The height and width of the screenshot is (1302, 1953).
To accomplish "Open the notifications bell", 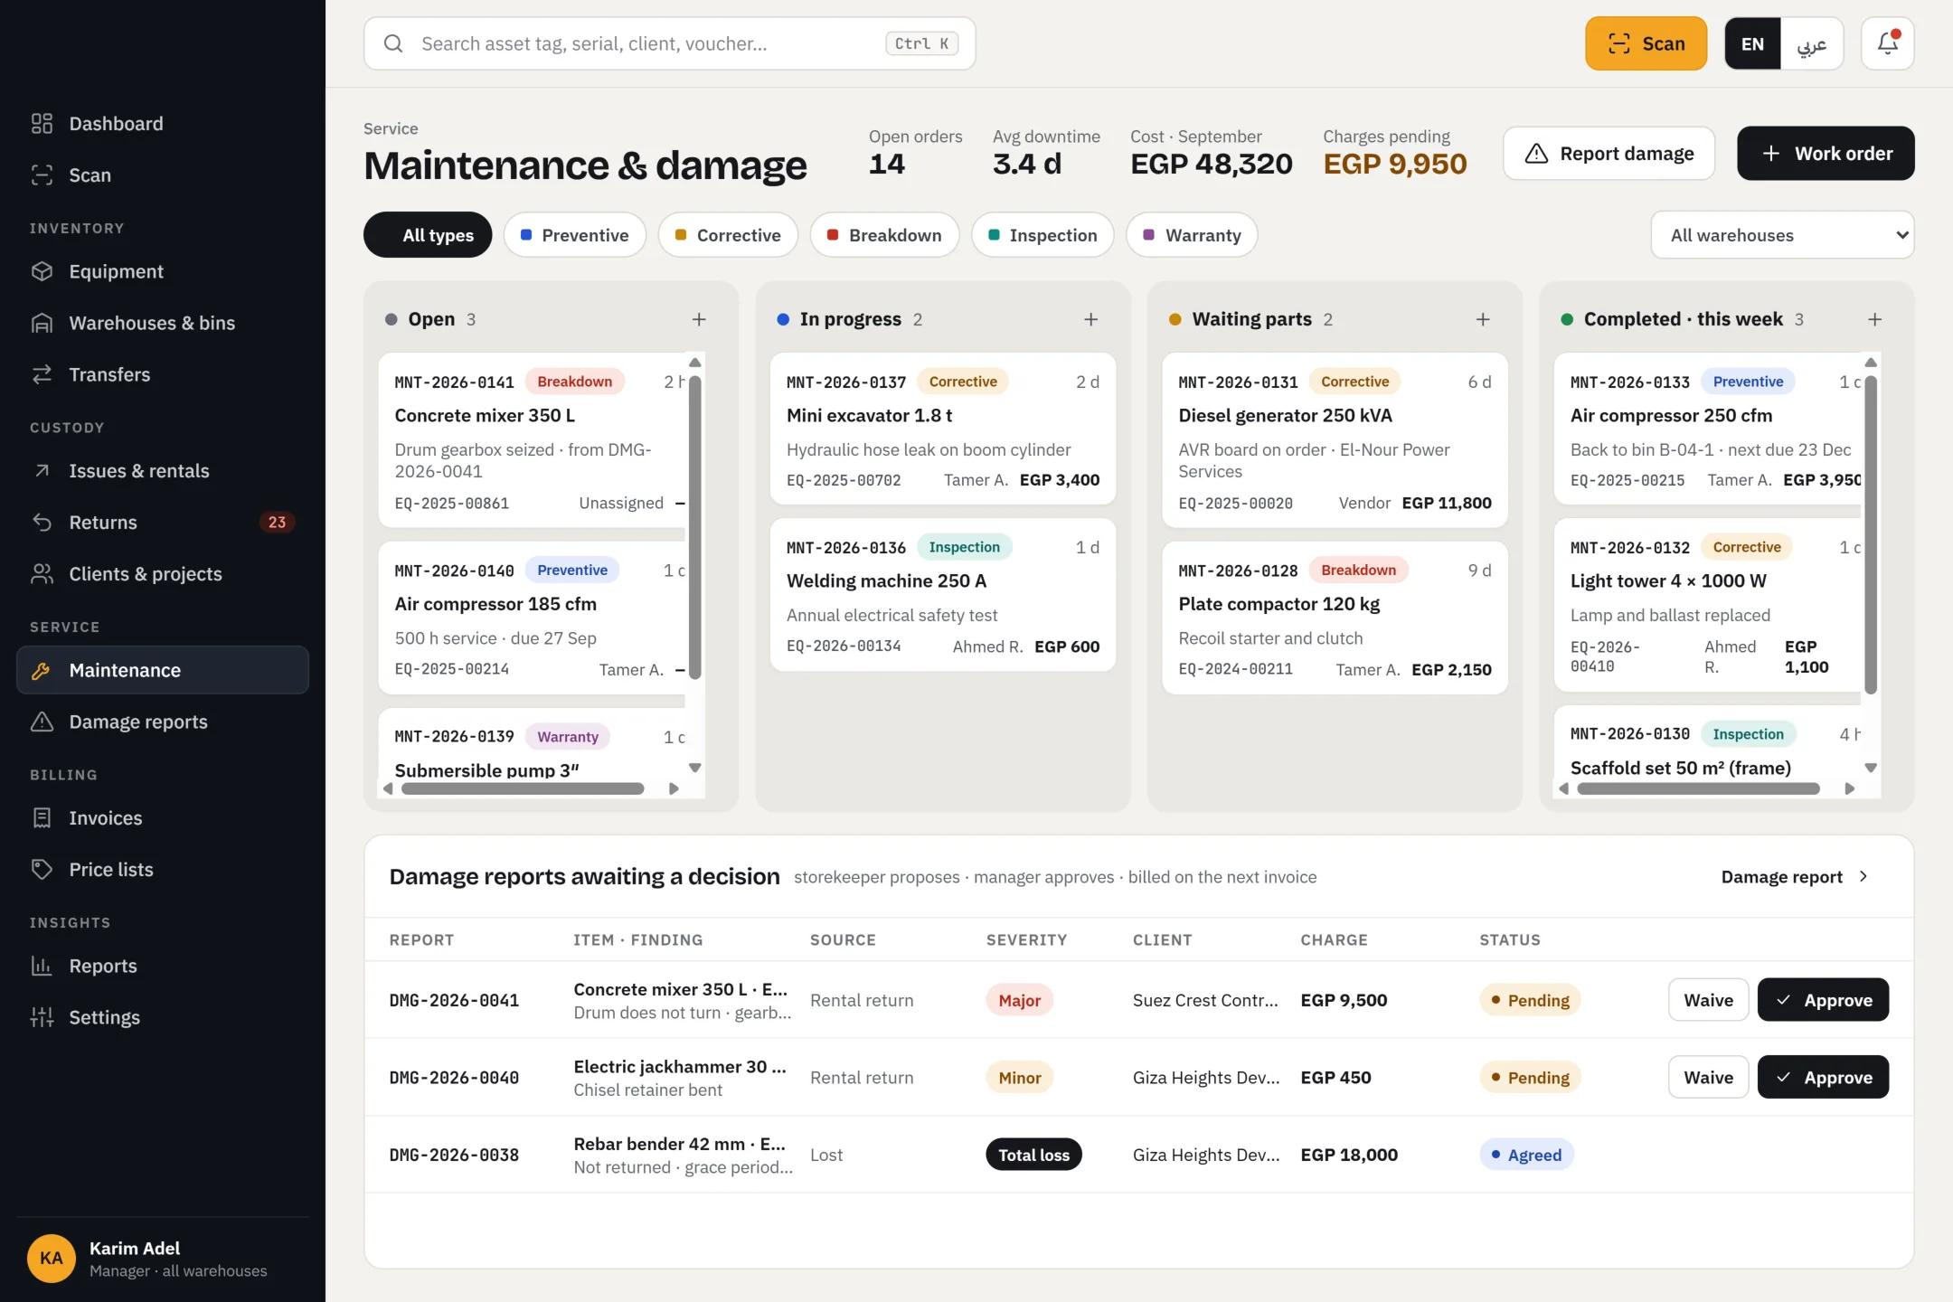I will [1888, 43].
